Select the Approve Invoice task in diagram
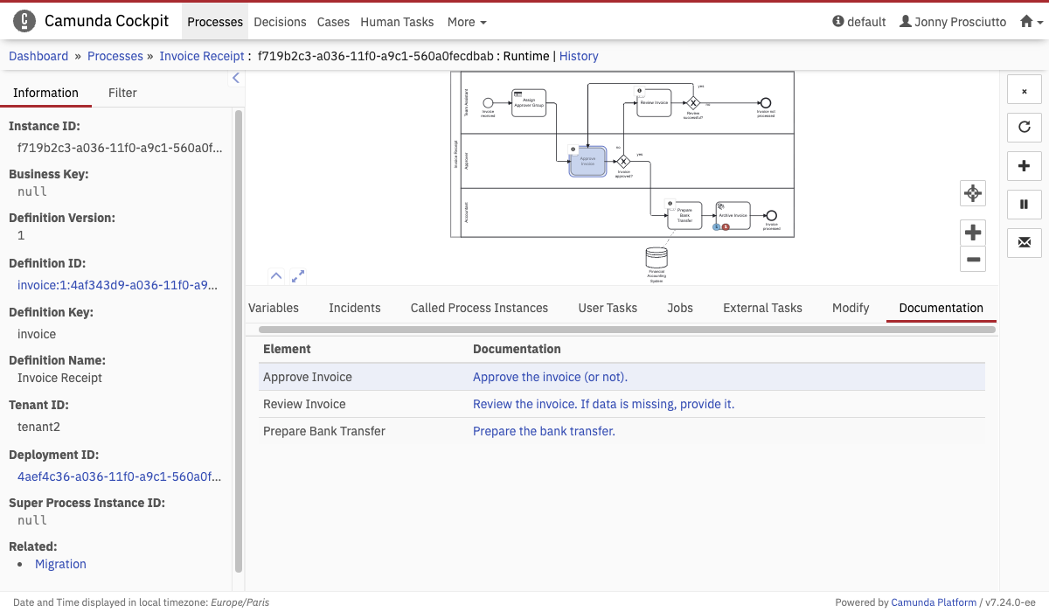This screenshot has height=612, width=1049. point(587,162)
